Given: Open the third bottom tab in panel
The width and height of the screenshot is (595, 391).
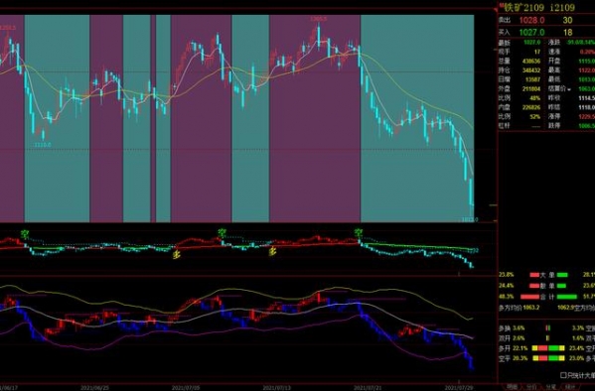Looking at the screenshot, I should click(x=550, y=387).
